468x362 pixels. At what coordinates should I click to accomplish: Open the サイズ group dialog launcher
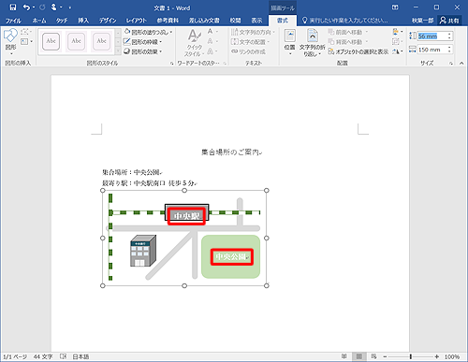(451, 64)
